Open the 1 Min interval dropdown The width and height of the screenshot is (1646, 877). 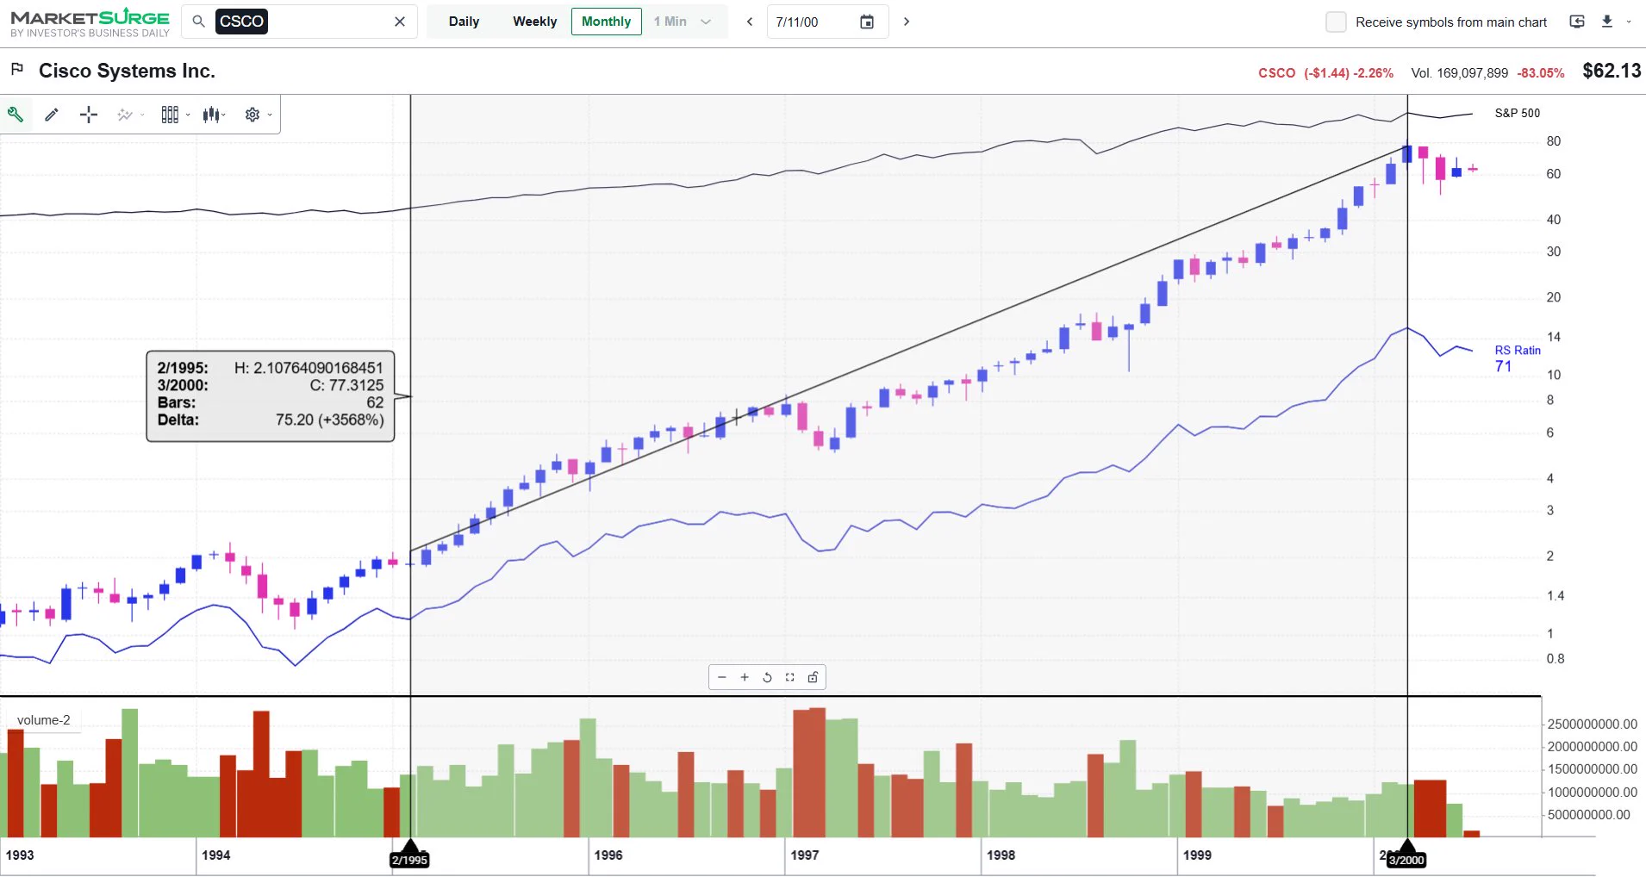point(683,22)
